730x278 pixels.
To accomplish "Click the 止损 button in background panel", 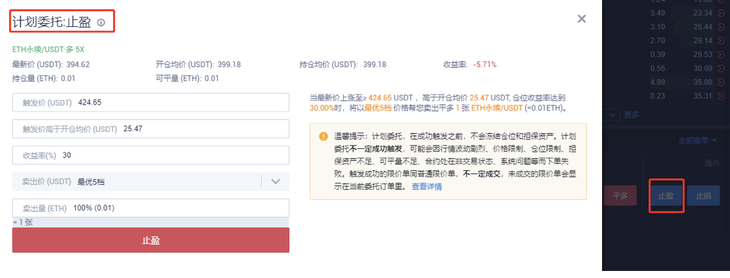I will (703, 195).
